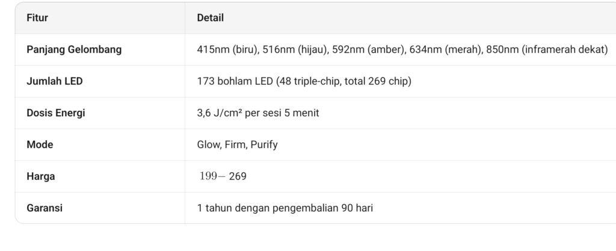
Task: Select the "Garansi" row label
Action: (45, 208)
